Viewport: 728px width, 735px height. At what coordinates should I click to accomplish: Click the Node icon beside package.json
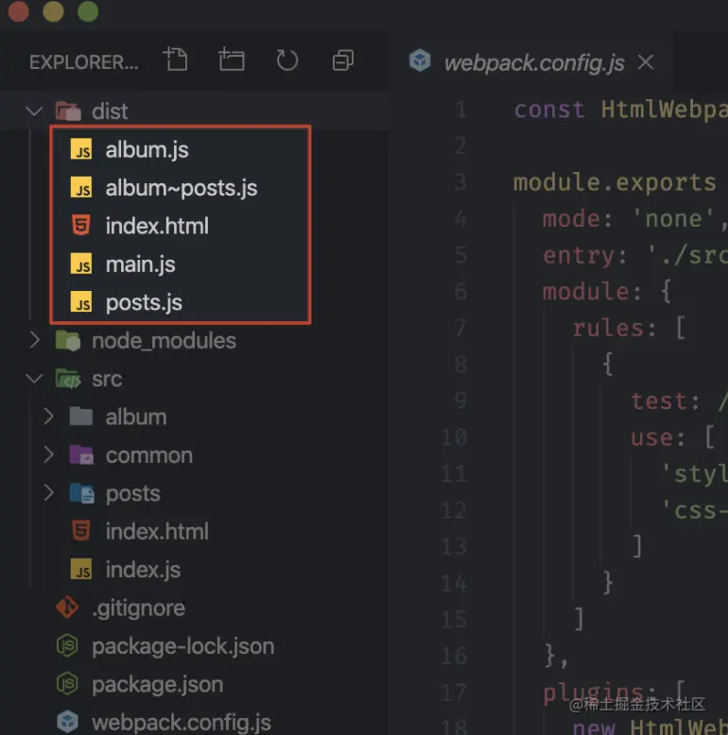[67, 684]
